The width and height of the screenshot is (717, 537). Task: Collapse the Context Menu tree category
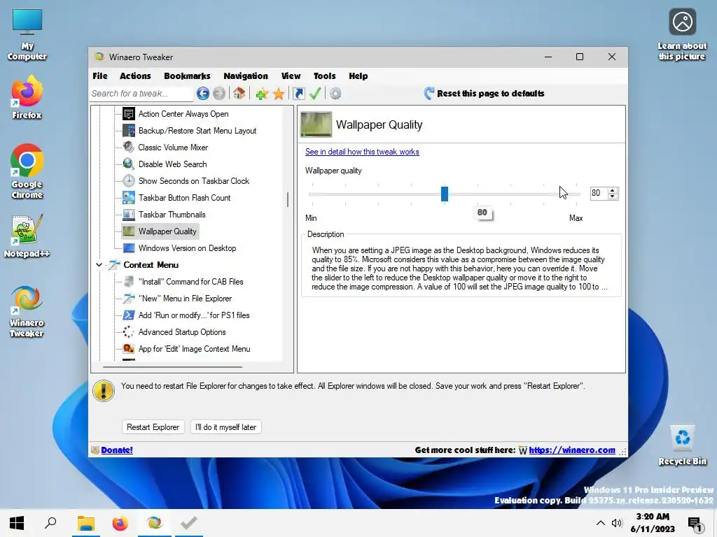tap(99, 265)
